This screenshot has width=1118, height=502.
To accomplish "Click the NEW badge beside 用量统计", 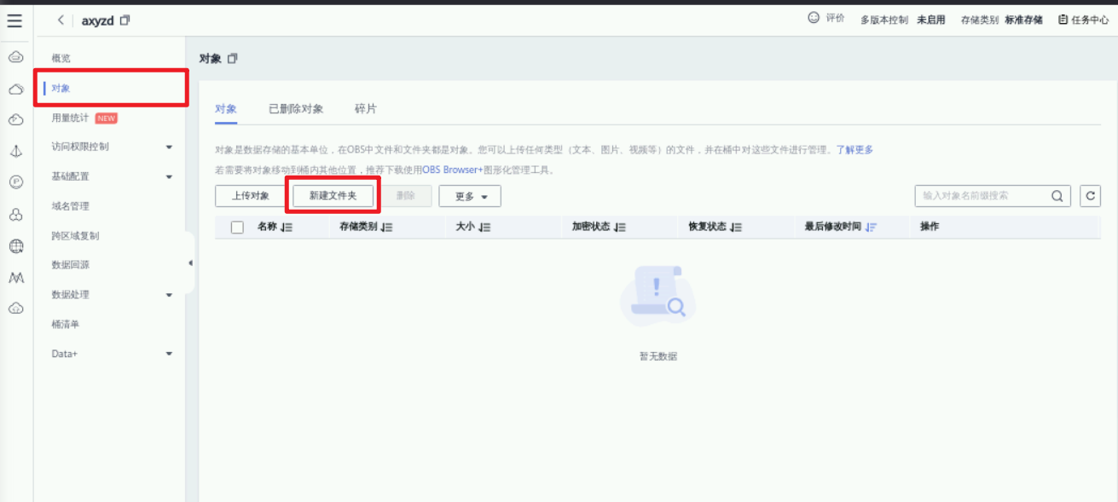I will 107,118.
